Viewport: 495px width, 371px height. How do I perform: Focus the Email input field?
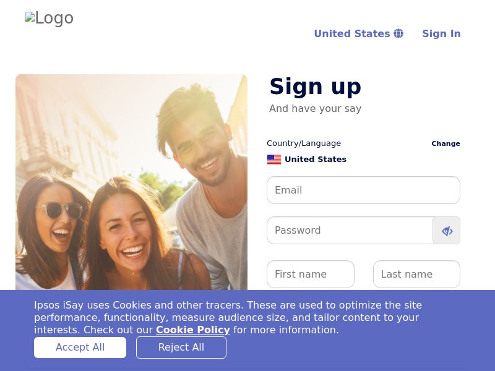point(363,190)
